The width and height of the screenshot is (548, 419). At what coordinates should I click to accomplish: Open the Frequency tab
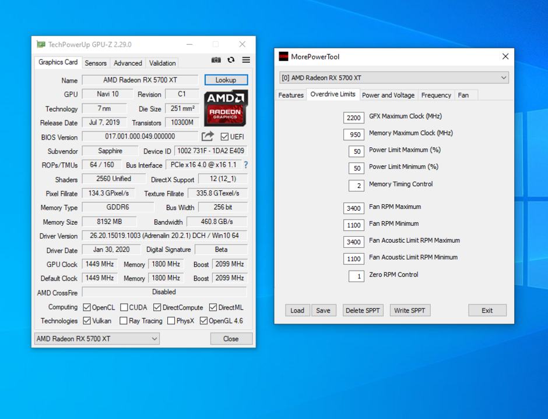click(x=436, y=95)
